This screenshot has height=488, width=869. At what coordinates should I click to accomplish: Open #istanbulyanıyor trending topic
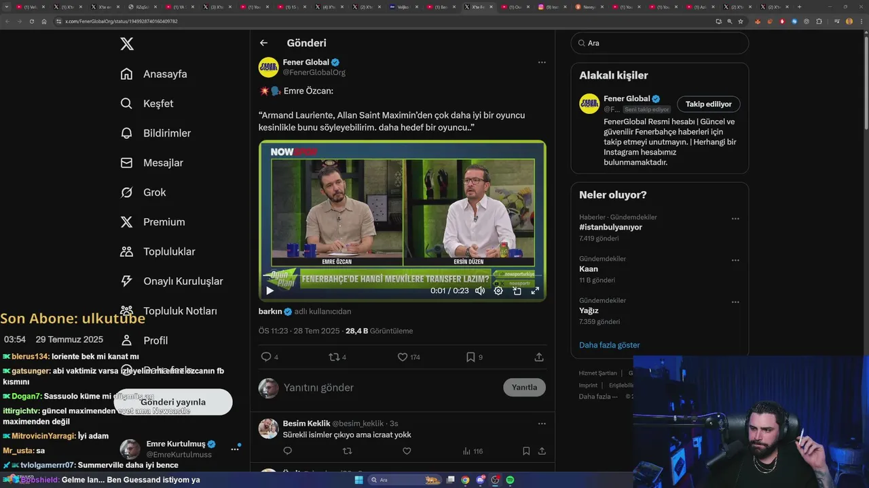pos(610,227)
